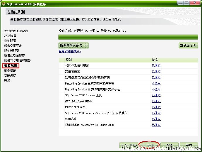Open 已通过 status for Microsoft Visual Studio 2008
Screen dimensions: 202x152
click(x=156, y=125)
